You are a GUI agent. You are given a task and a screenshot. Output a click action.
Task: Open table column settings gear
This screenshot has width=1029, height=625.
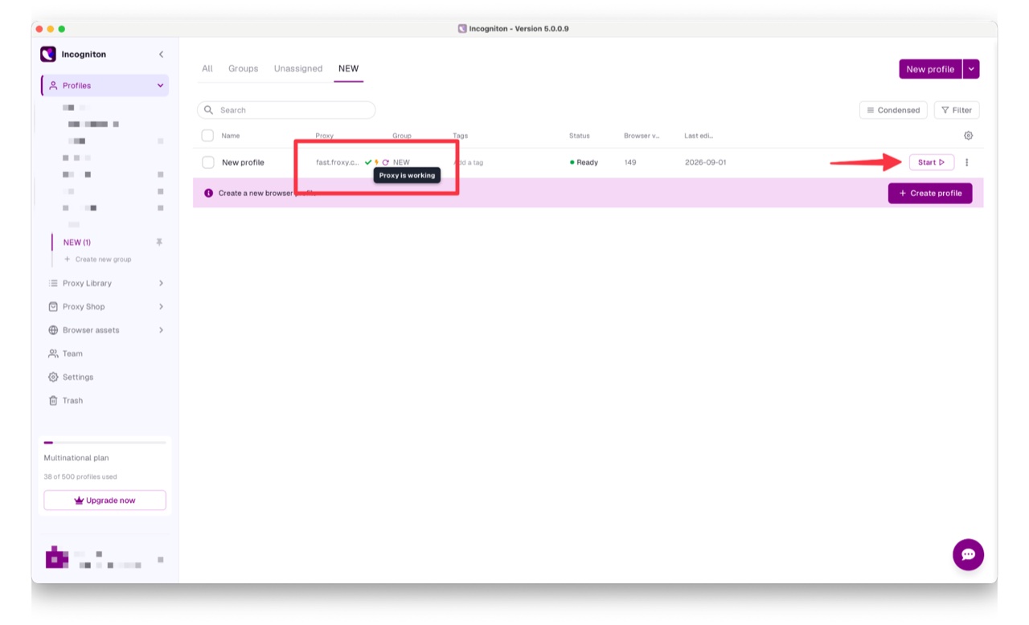click(x=968, y=136)
